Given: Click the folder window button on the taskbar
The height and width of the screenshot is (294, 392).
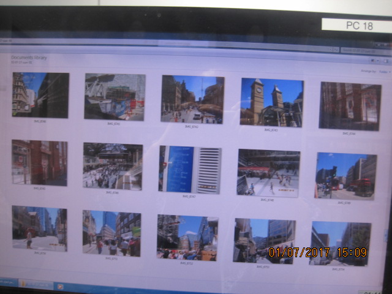Looking at the screenshot, I should click(x=36, y=284).
